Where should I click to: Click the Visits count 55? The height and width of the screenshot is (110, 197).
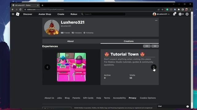(131, 78)
